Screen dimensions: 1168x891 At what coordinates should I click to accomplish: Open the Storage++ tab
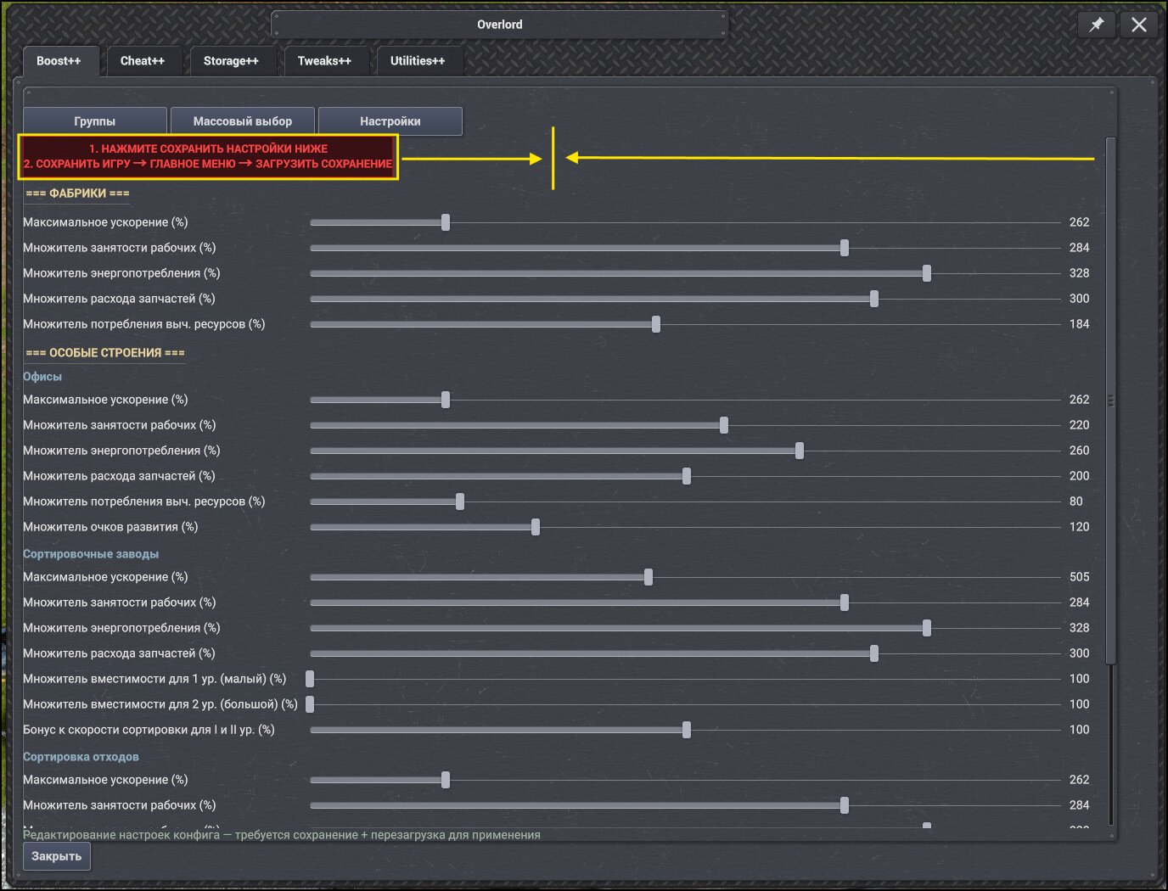pyautogui.click(x=231, y=61)
